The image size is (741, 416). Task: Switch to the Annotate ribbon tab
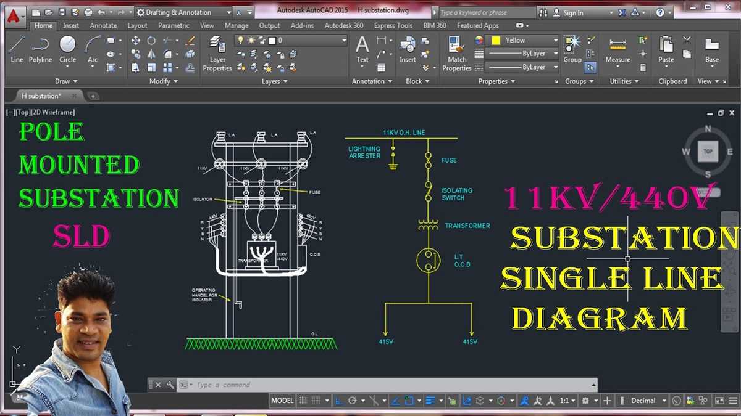coord(103,25)
